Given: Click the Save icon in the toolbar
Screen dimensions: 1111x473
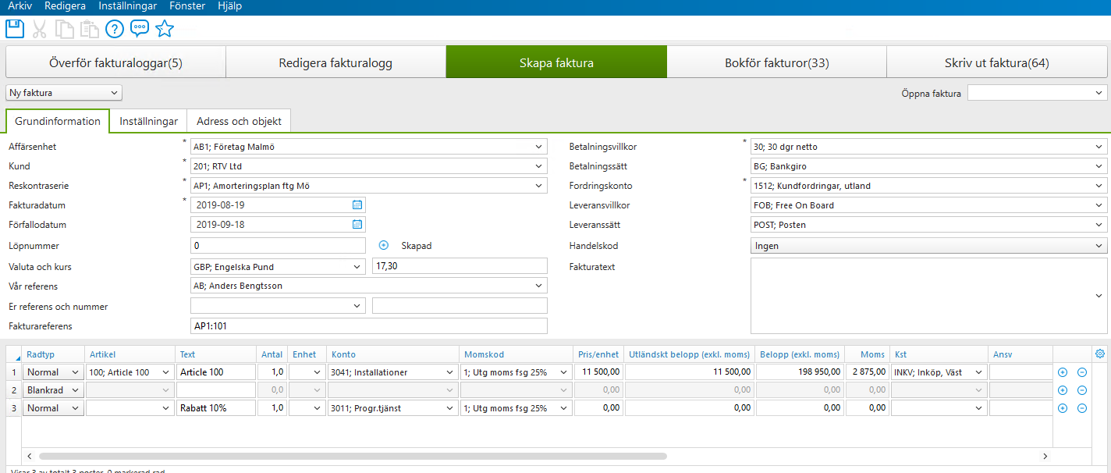Looking at the screenshot, I should tap(14, 29).
